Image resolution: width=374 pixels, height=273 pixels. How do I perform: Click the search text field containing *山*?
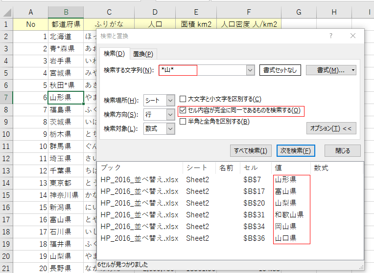pos(203,70)
